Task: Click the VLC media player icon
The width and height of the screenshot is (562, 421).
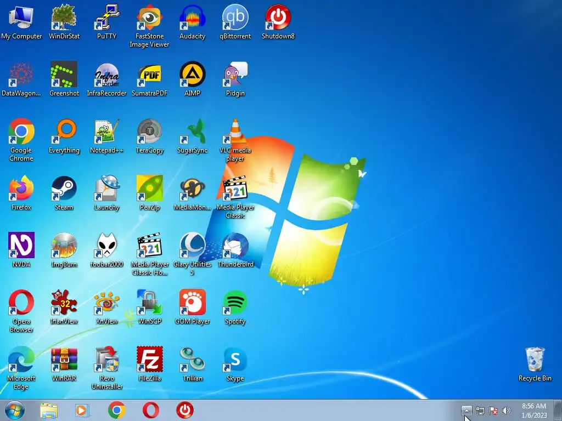Action: click(x=235, y=140)
